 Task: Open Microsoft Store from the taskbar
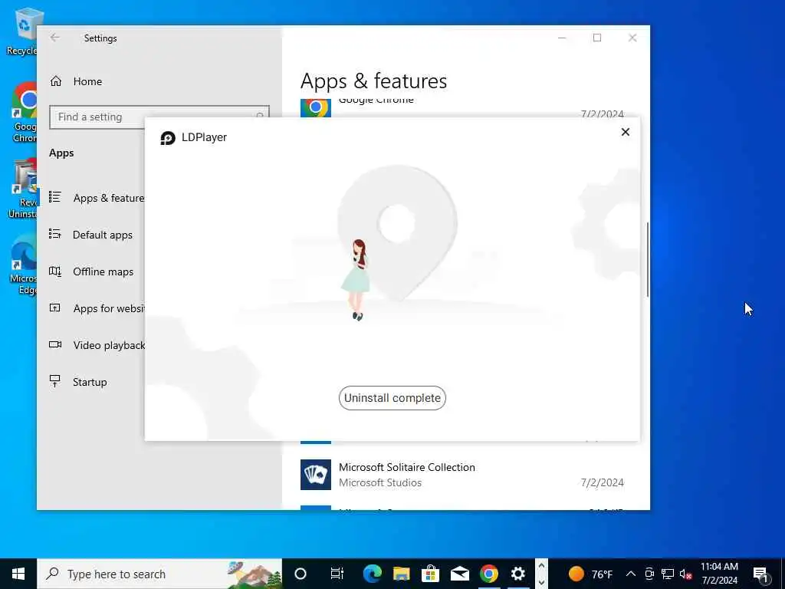tap(430, 574)
